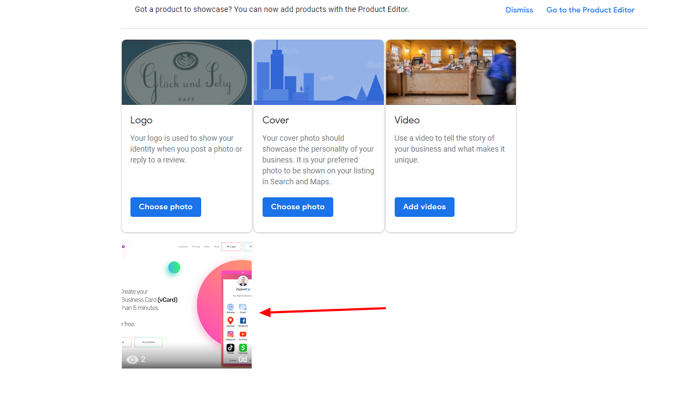
Task: Open the Glück und Selig logo image
Action: point(186,72)
